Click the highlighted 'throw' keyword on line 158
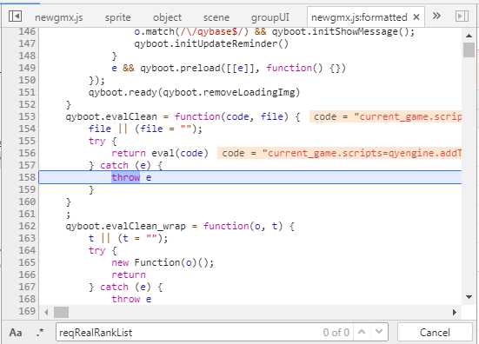 125,177
